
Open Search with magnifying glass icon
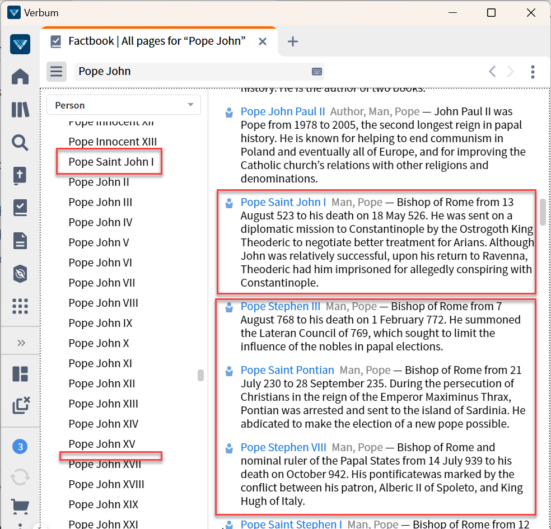20,143
